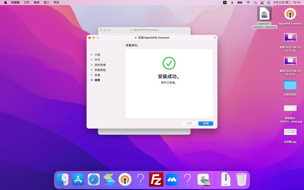Open the BZ2 archive in the Dock
304x190 pixels.
[226, 180]
